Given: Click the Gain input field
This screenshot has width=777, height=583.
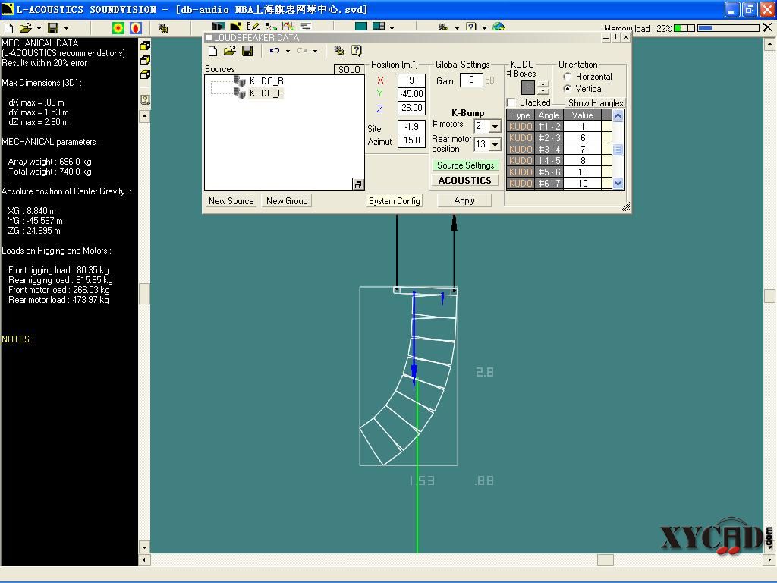Looking at the screenshot, I should [471, 80].
